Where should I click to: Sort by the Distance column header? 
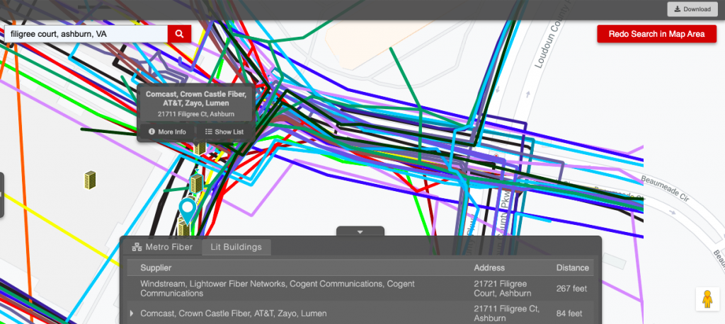click(572, 268)
